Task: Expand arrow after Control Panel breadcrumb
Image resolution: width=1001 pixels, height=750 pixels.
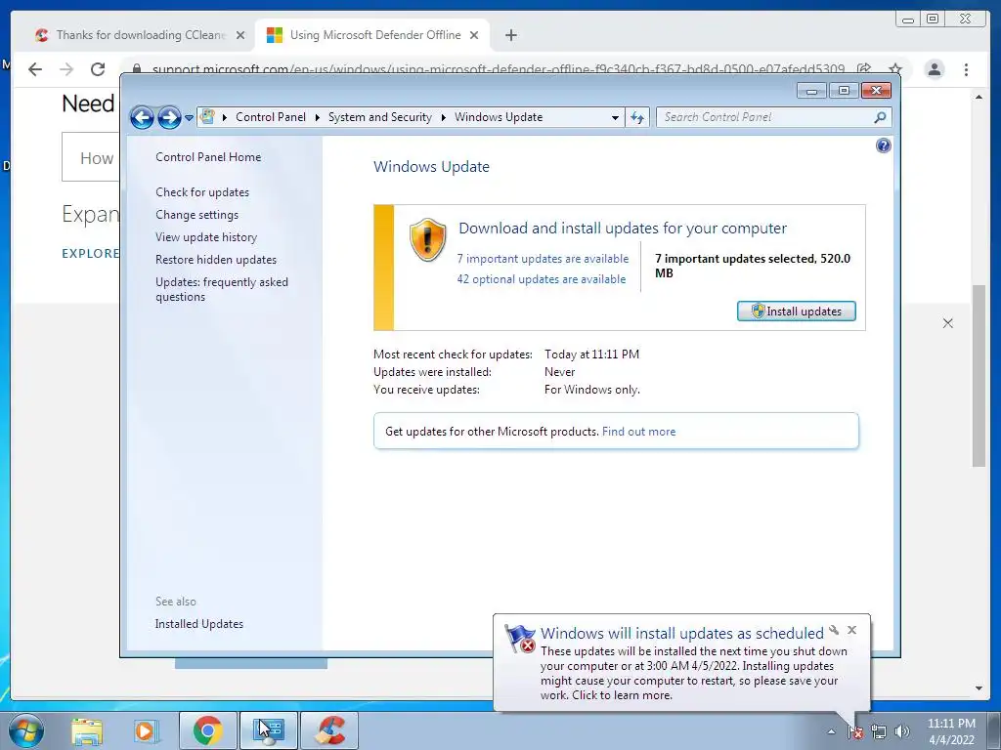Action: pyautogui.click(x=318, y=117)
